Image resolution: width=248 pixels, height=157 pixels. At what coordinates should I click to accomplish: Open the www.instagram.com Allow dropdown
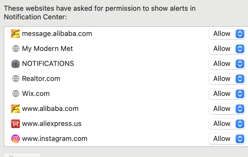click(x=227, y=139)
